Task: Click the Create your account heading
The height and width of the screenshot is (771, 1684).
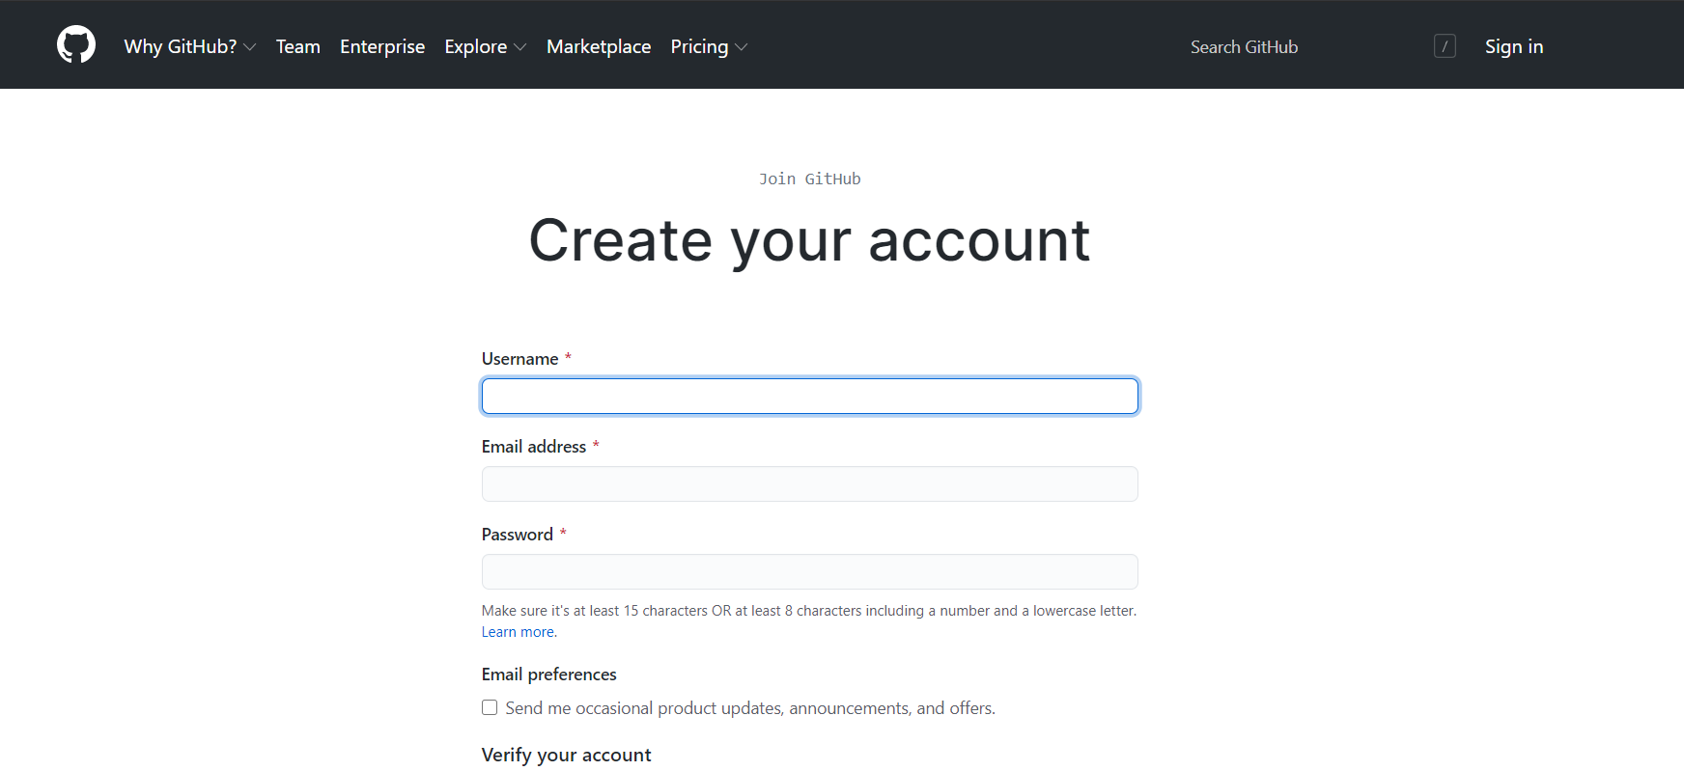Action: (810, 240)
